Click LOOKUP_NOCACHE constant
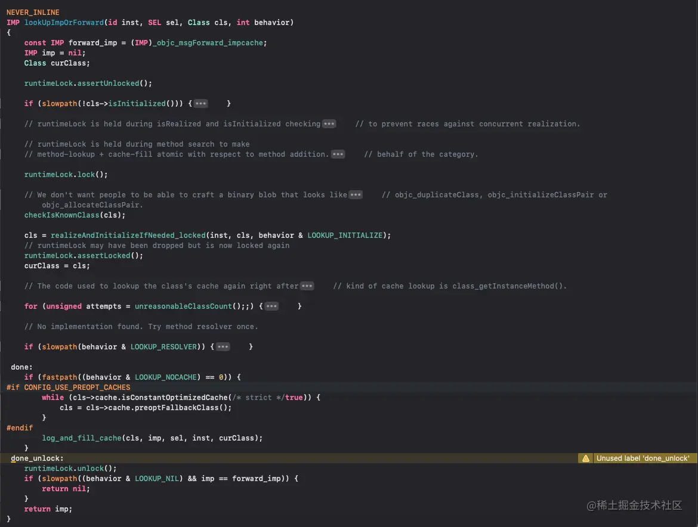 pos(166,377)
